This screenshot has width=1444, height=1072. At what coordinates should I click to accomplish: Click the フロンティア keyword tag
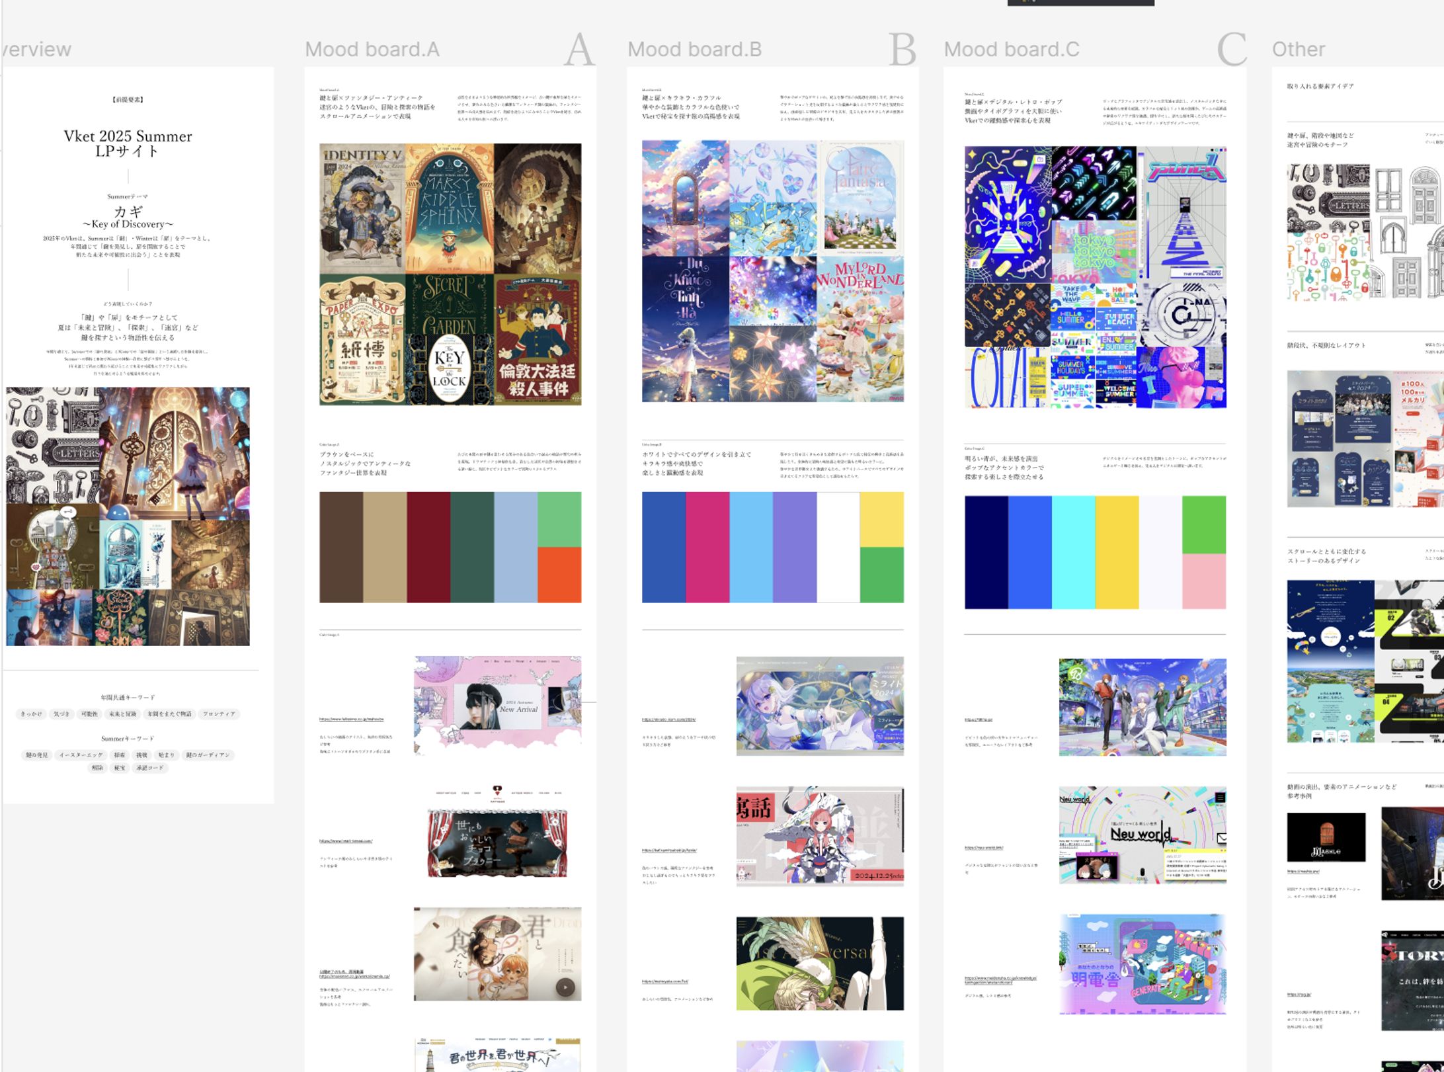click(219, 714)
